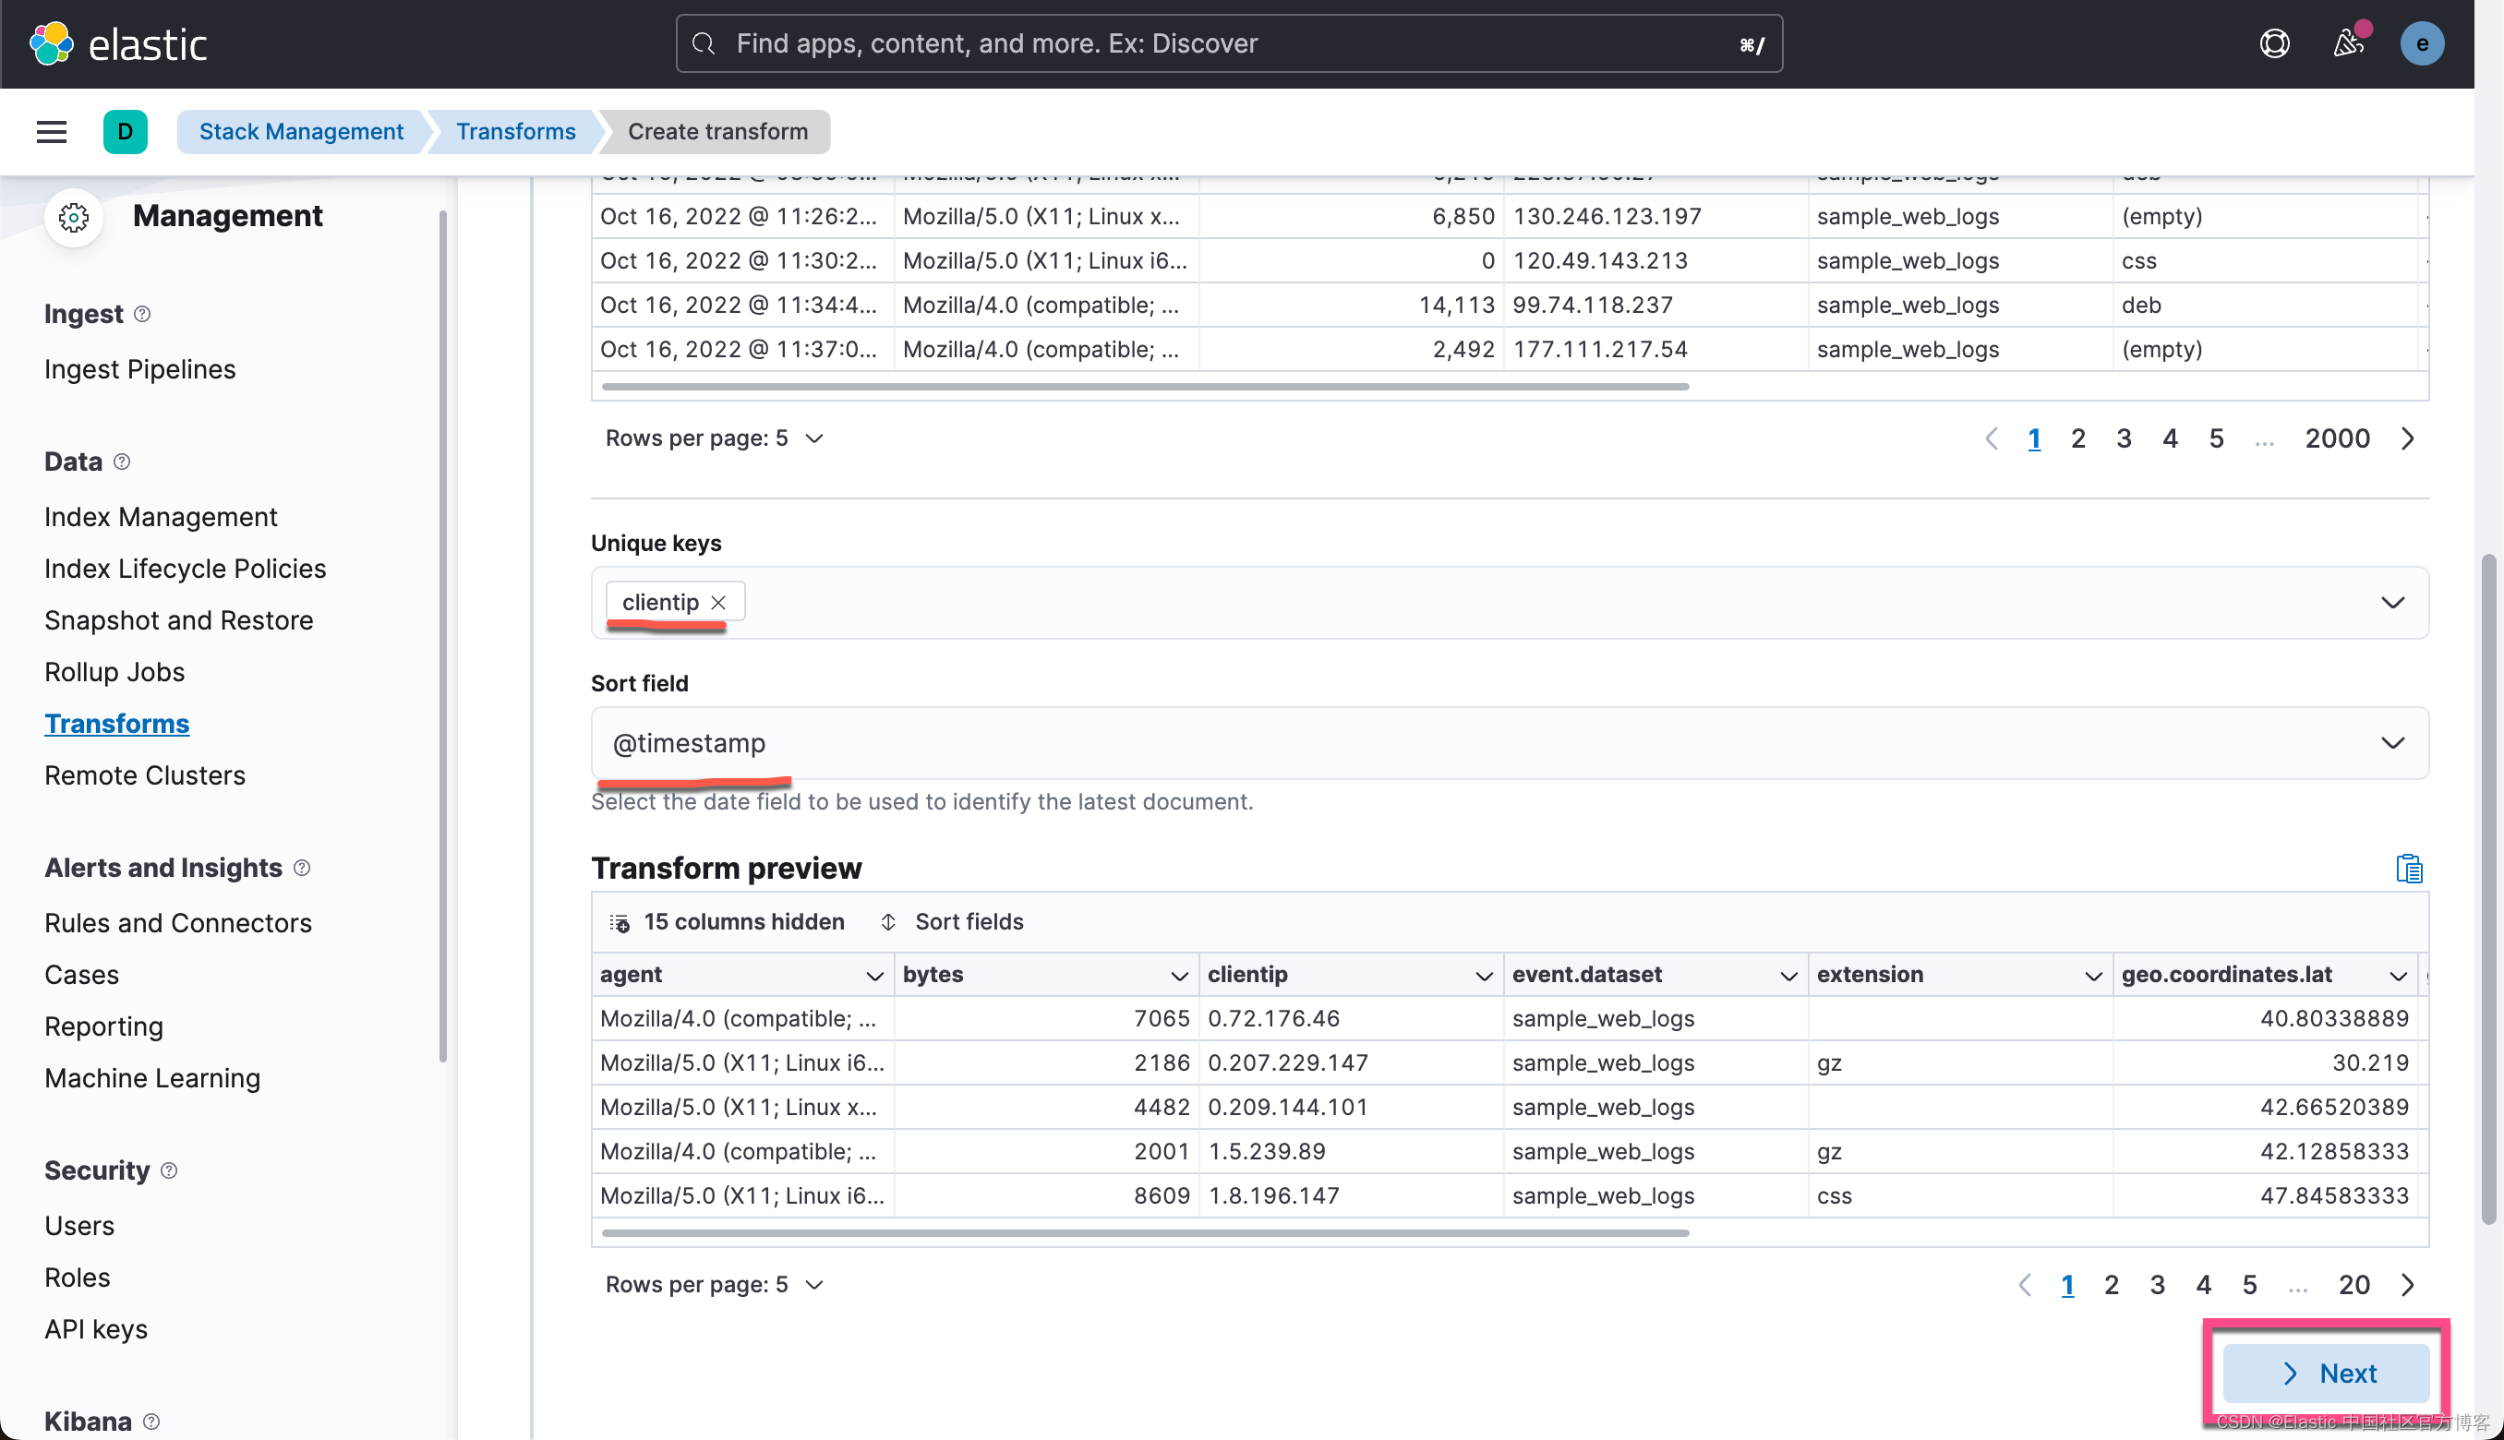Open the clientip column header menu
The width and height of the screenshot is (2504, 1440).
(x=1483, y=975)
